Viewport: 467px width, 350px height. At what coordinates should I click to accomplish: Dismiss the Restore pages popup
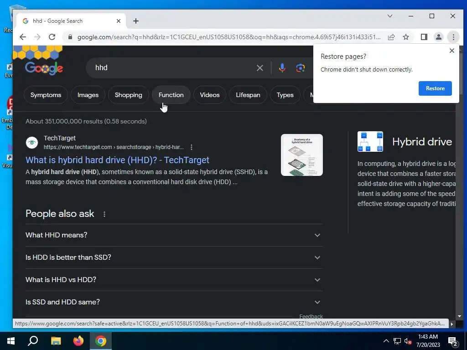click(452, 51)
